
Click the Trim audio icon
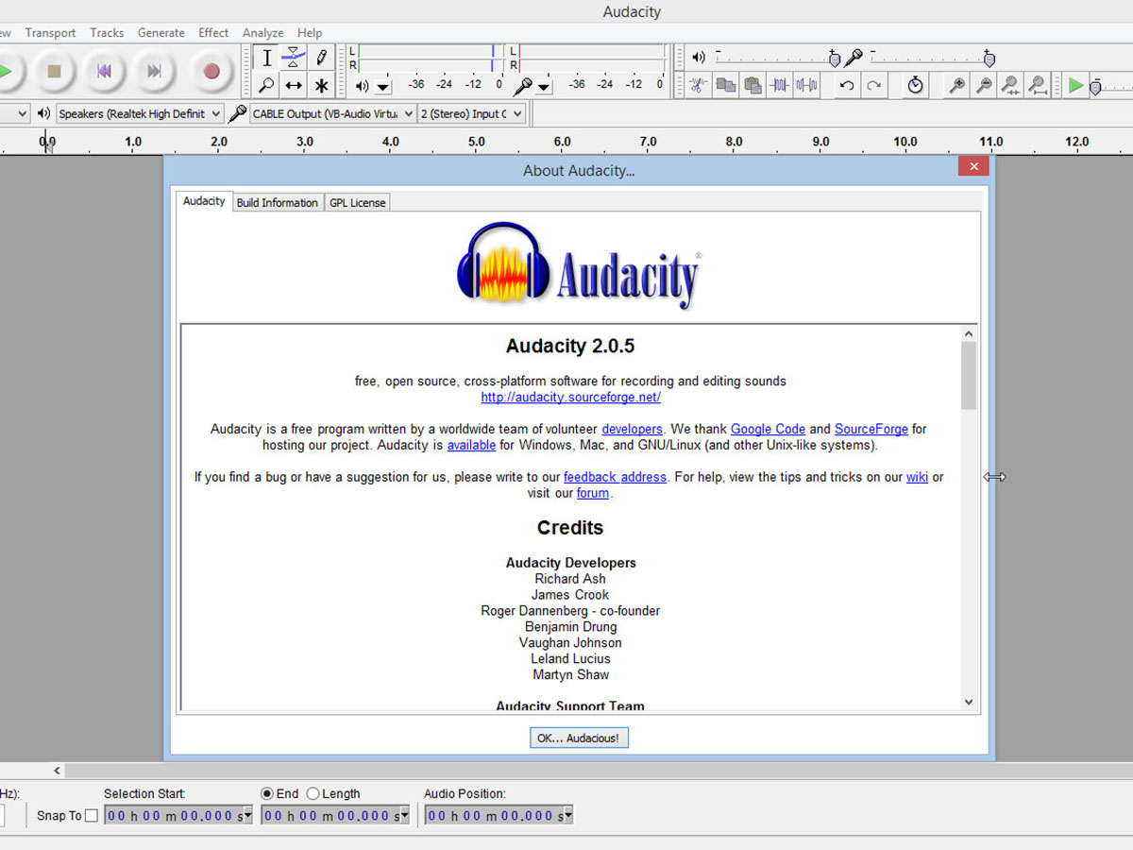pos(780,85)
